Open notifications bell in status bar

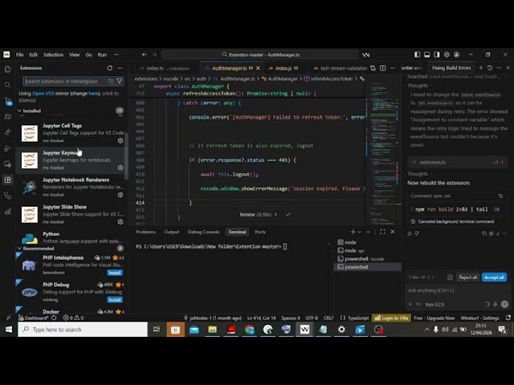pos(508,318)
